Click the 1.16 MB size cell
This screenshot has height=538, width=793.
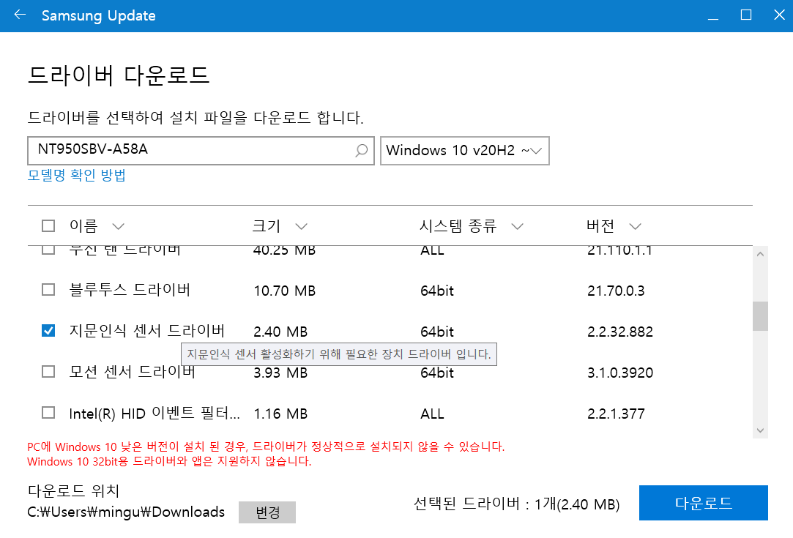tap(280, 414)
